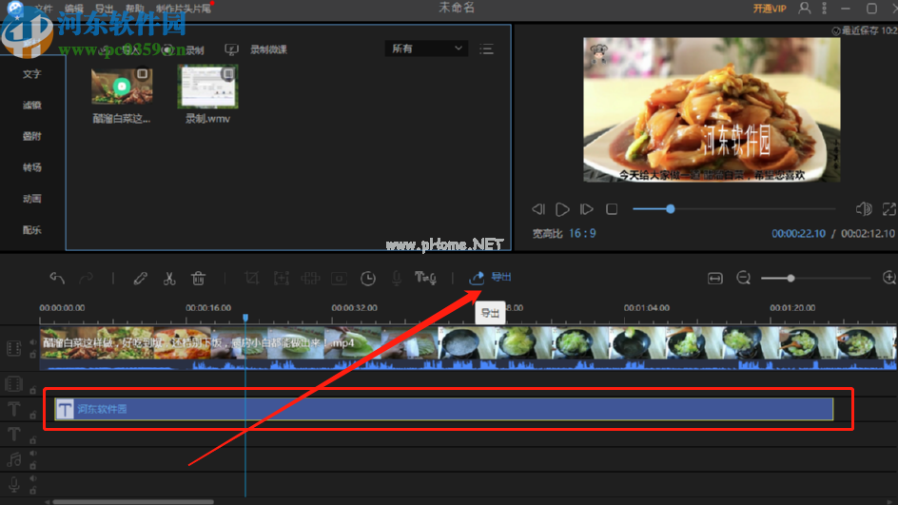Click the 导出 export button in toolbar
Viewport: 898px width, 505px height.
click(x=490, y=277)
